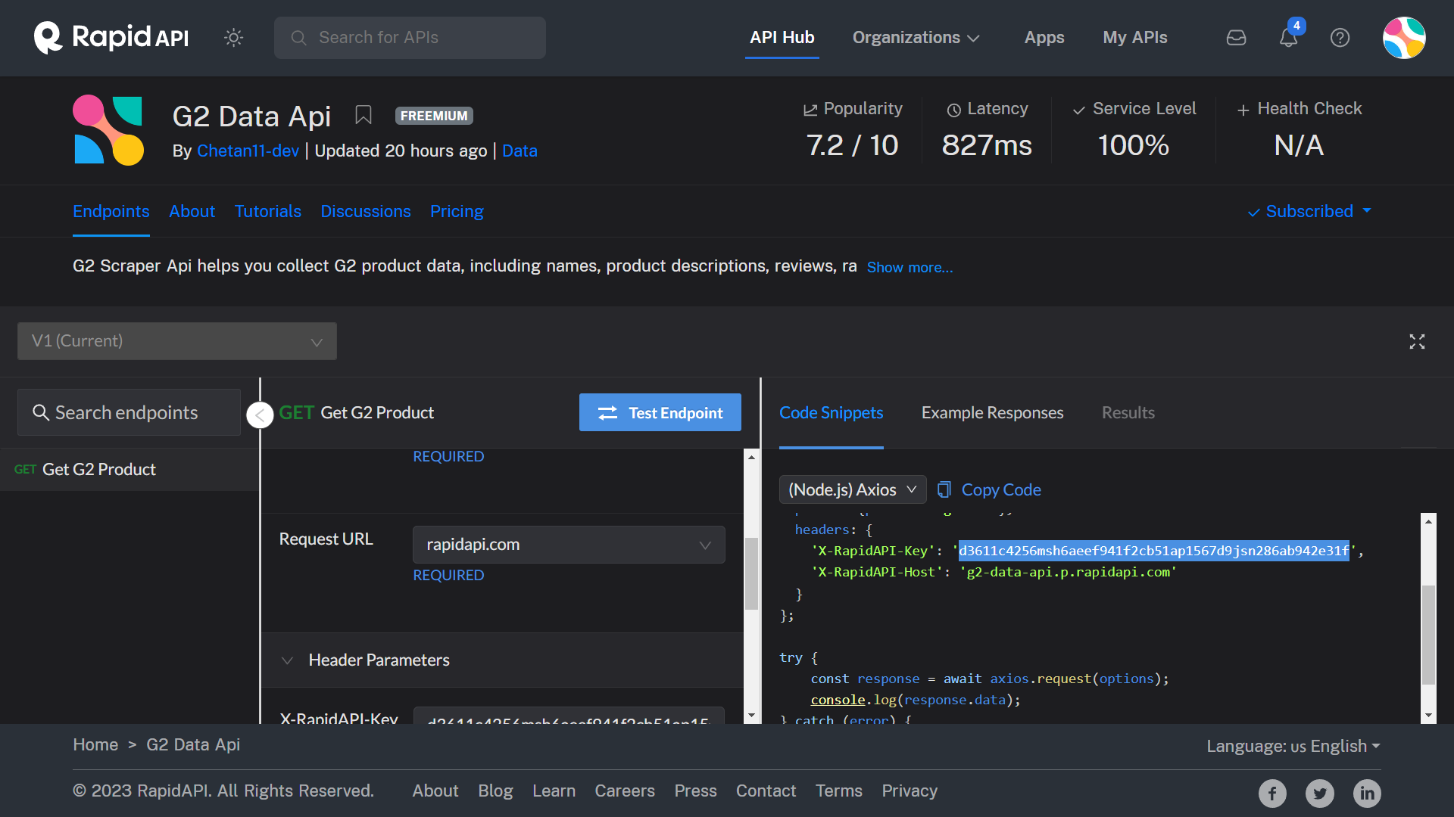
Task: Click middle panel scroll up arrow
Action: pyautogui.click(x=751, y=457)
